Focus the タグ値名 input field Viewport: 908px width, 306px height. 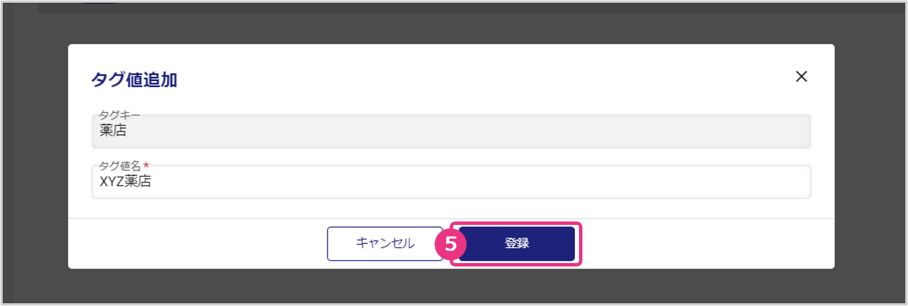(x=451, y=182)
